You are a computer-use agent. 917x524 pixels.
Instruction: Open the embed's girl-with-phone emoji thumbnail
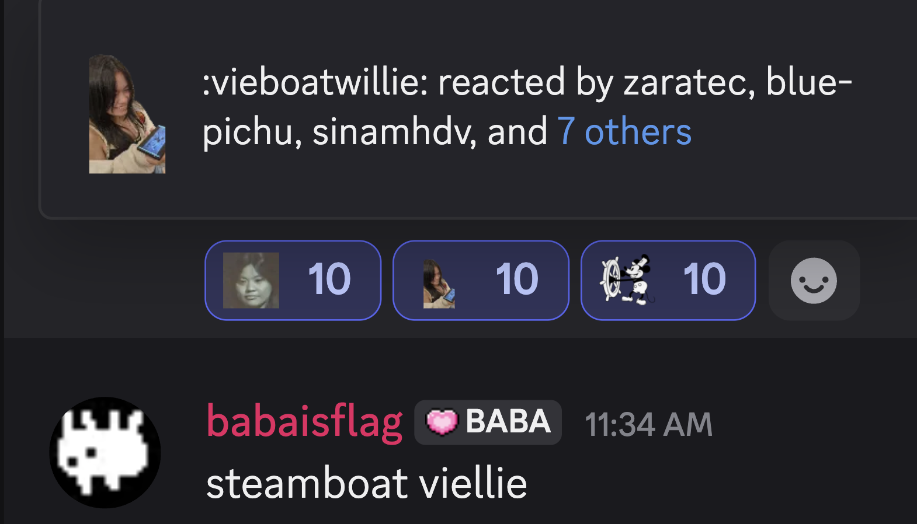coord(127,114)
